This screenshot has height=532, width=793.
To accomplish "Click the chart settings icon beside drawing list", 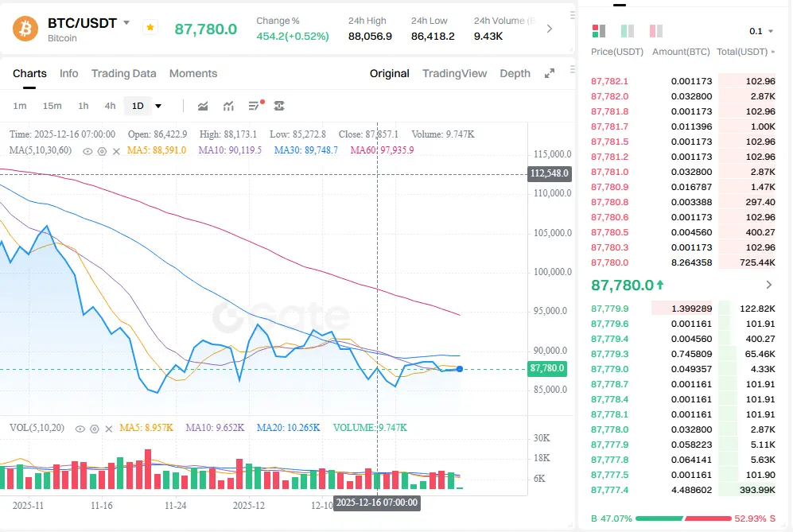I will click(279, 106).
